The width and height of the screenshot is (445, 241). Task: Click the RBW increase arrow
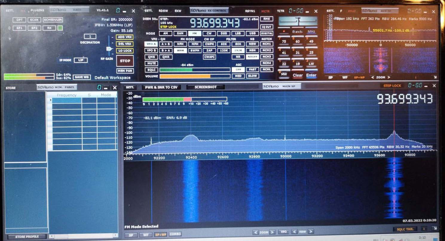(x=311, y=232)
